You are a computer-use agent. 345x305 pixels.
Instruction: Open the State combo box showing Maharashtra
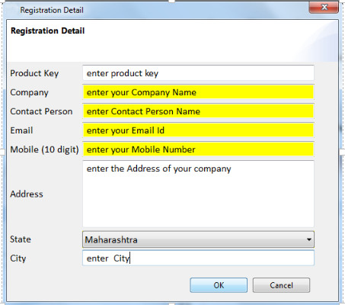198,239
